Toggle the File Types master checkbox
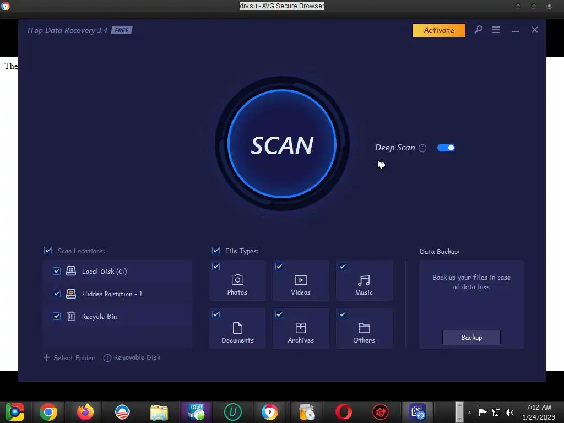This screenshot has height=423, width=564. point(216,251)
